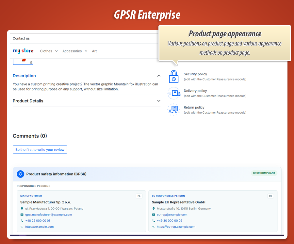Click the Return policy text
Viewport: 294px width, 244px height.
coord(194,107)
